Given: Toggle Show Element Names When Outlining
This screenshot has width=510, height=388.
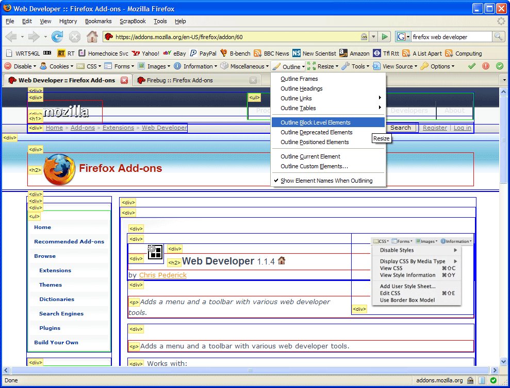Looking at the screenshot, I should pos(326,181).
